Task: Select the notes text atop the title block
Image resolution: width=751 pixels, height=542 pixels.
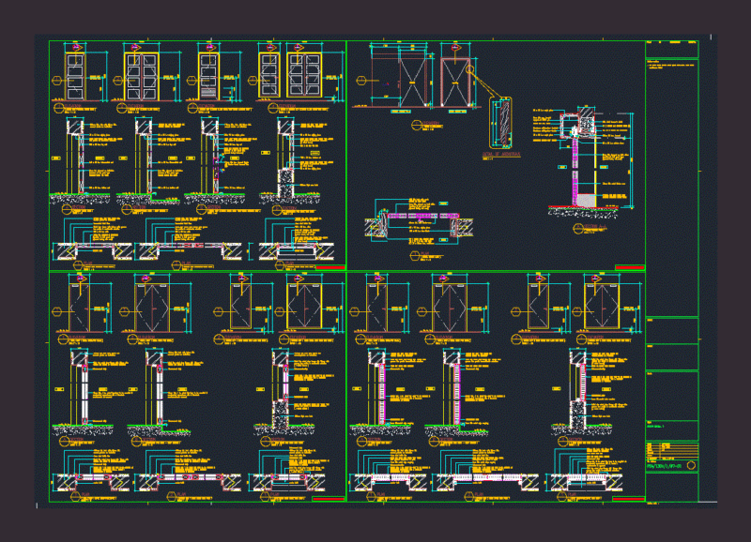Action: [670, 65]
